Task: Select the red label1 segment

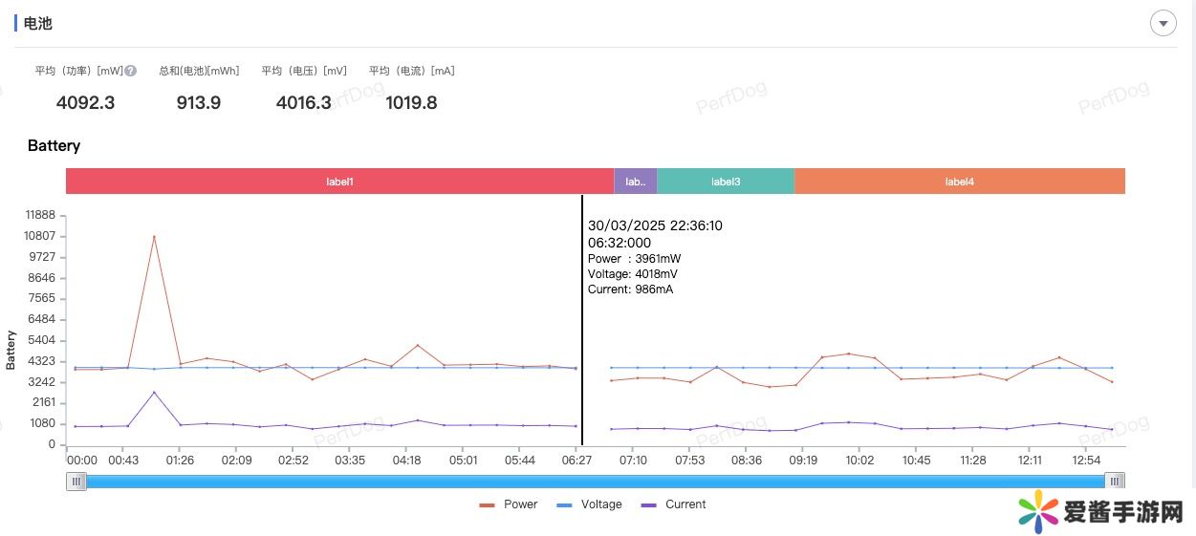Action: [x=339, y=182]
